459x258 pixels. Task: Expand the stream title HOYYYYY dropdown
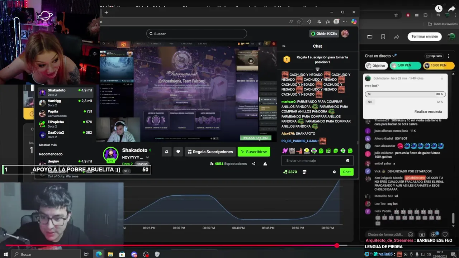point(147,157)
